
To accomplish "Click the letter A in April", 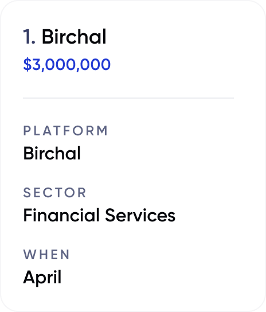I will tap(29, 277).
